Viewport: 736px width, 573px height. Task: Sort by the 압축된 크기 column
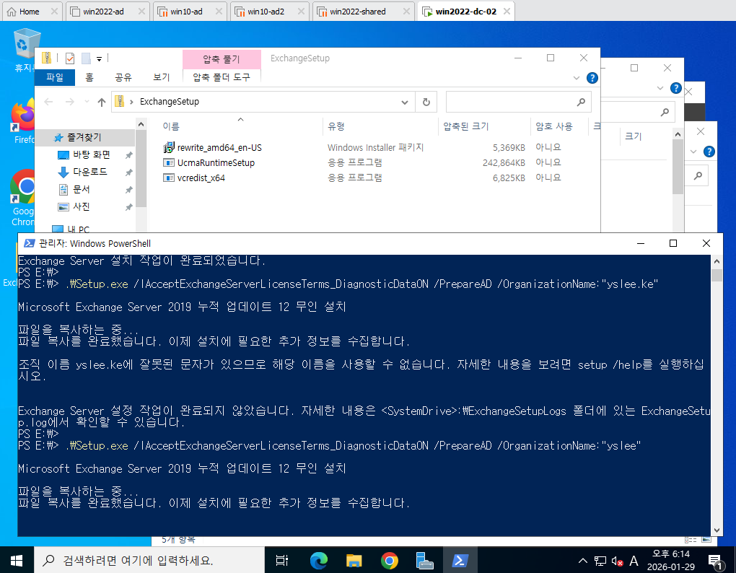coord(465,126)
